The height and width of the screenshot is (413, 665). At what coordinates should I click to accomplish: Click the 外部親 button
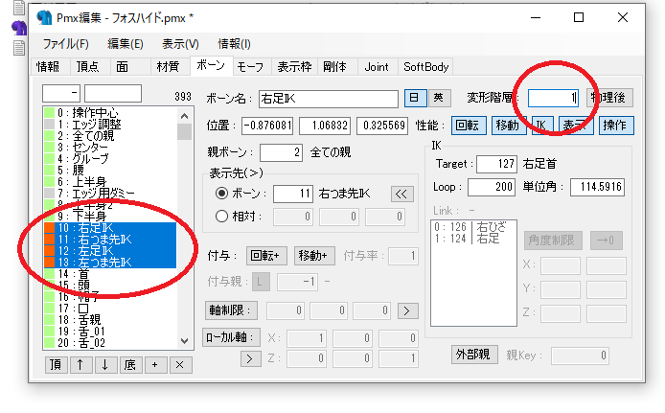tap(473, 355)
